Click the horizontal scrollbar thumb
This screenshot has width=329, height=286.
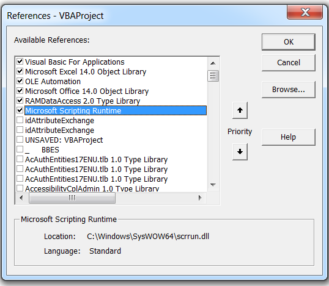(x=72, y=198)
